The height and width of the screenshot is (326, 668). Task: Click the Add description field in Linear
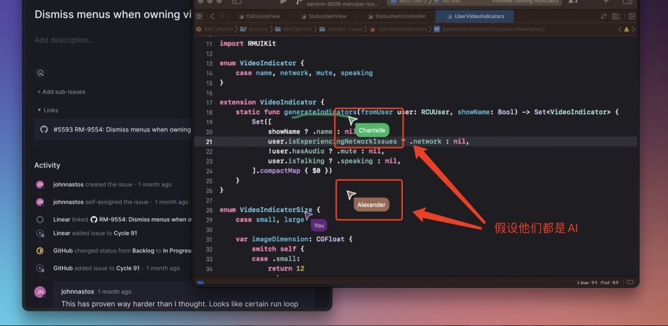pos(64,40)
